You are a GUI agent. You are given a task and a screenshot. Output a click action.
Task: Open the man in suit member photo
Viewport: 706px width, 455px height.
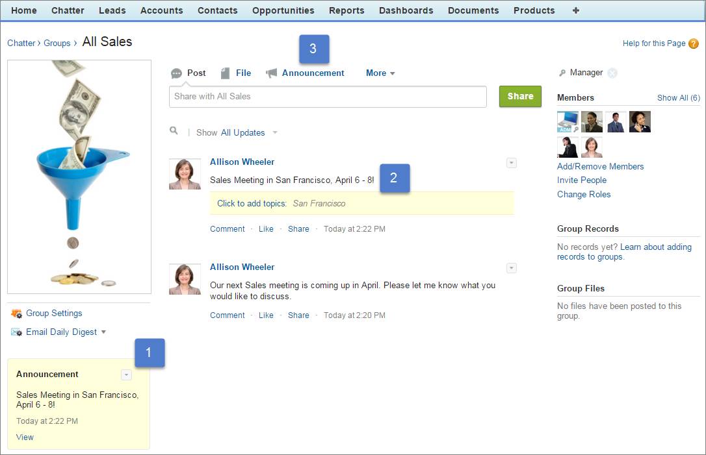coord(616,121)
